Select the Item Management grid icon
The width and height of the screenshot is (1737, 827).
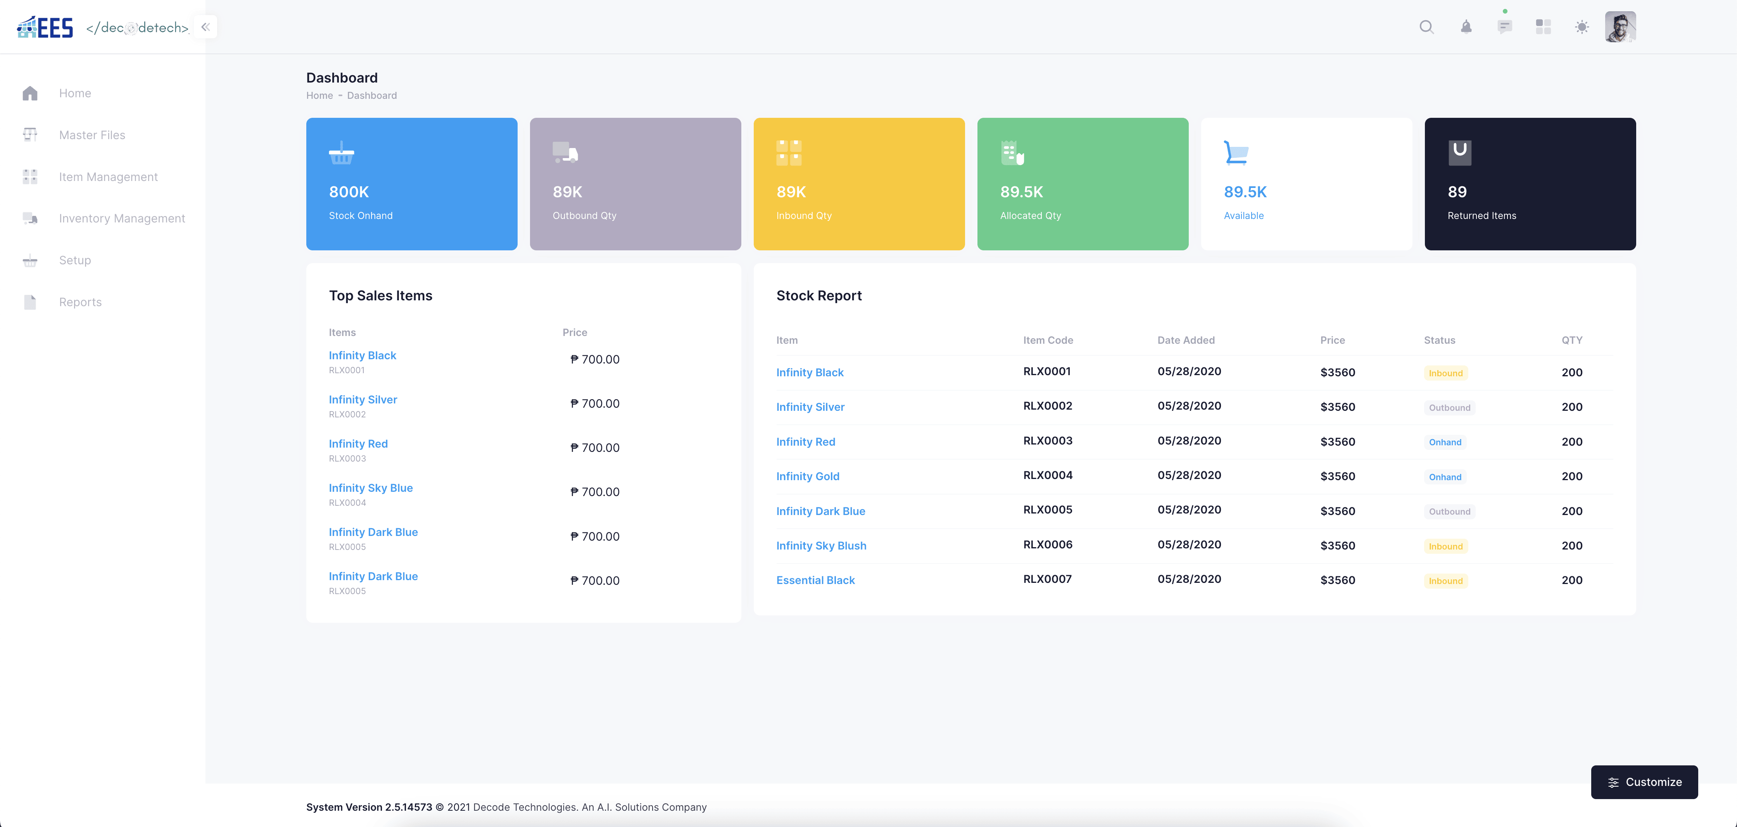(x=30, y=177)
